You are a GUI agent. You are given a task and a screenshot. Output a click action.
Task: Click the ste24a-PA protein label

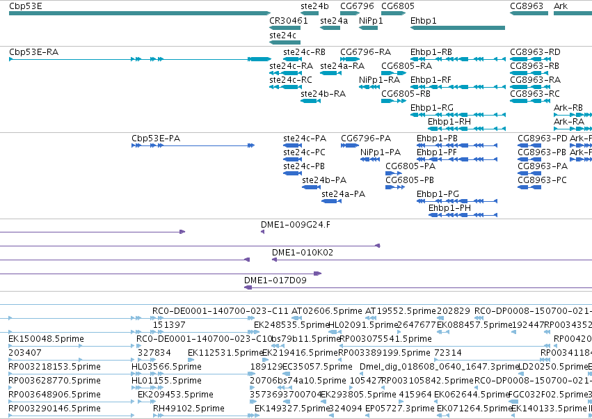[x=343, y=195]
